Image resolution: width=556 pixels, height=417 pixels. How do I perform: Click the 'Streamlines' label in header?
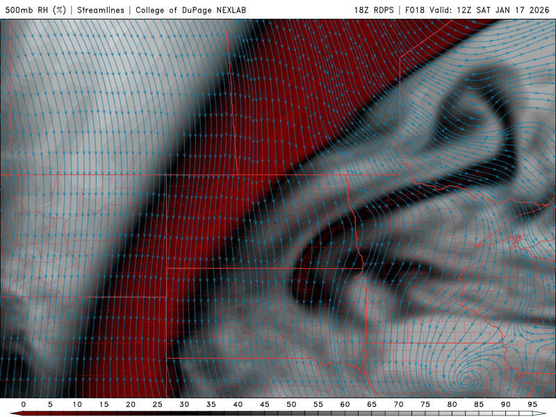[x=101, y=10]
